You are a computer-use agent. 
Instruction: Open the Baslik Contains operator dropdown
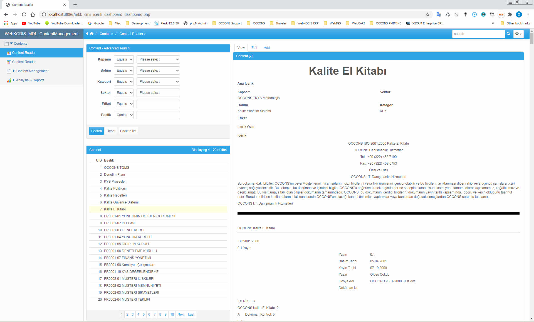click(124, 115)
